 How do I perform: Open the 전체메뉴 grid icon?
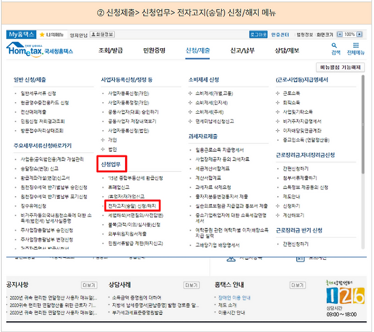pos(356,45)
